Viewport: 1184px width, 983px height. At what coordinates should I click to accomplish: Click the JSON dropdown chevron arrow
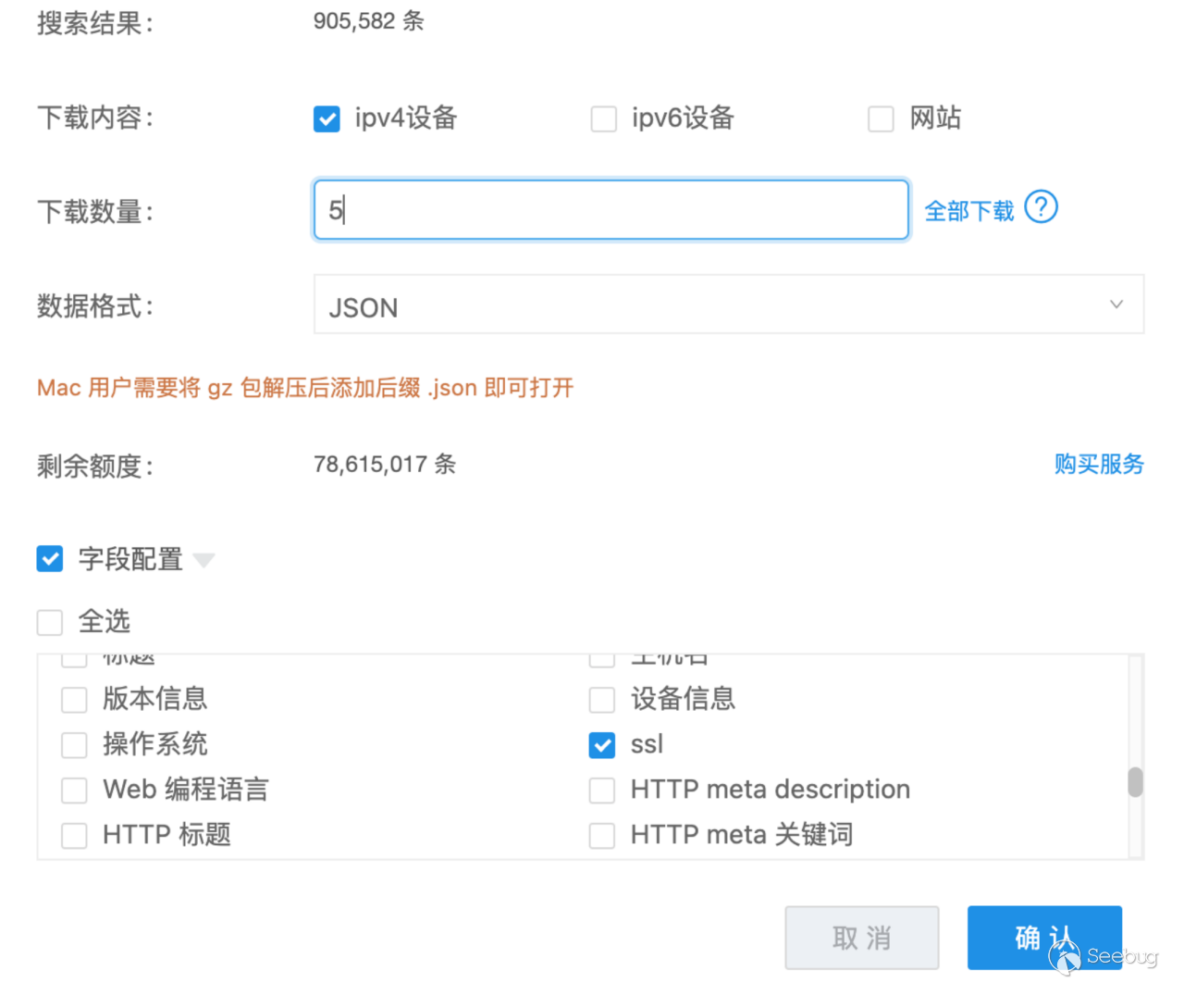(1116, 305)
